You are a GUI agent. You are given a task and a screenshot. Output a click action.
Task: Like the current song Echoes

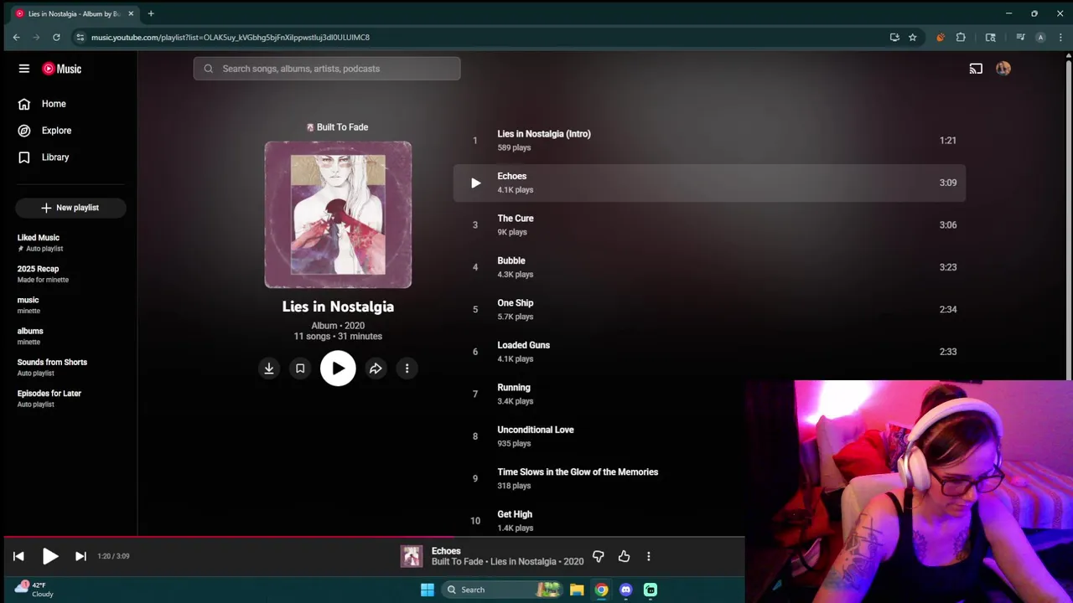tap(624, 556)
